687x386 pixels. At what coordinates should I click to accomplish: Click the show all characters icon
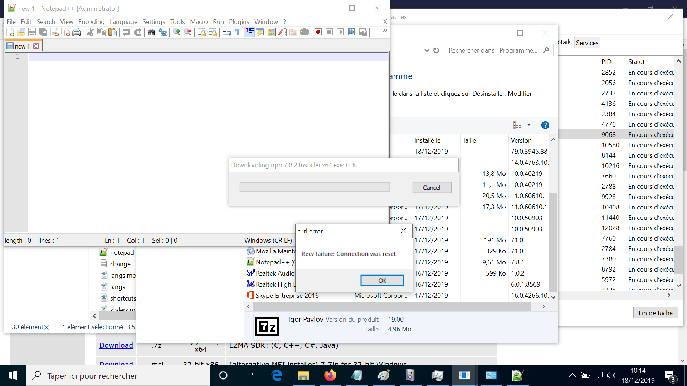pyautogui.click(x=237, y=32)
